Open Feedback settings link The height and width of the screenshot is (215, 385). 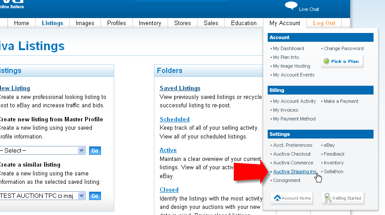[x=334, y=154]
